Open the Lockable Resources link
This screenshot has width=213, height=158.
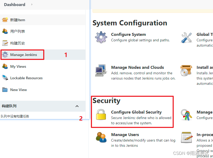26,78
